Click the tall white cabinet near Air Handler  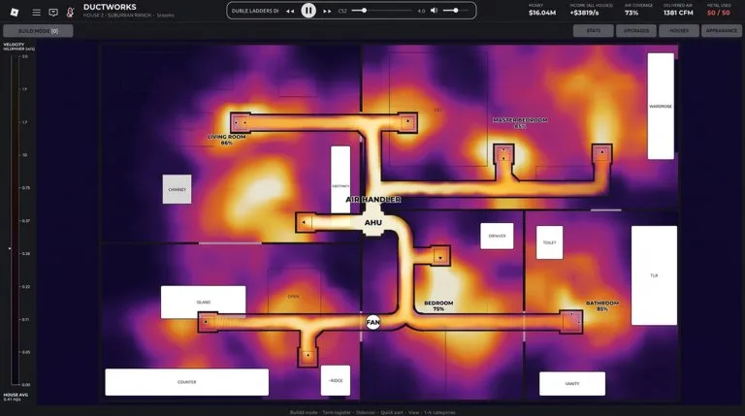pyautogui.click(x=340, y=179)
